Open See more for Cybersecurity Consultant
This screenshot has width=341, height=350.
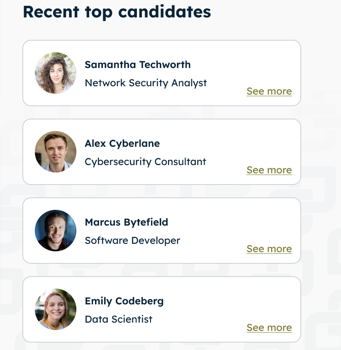coord(269,170)
